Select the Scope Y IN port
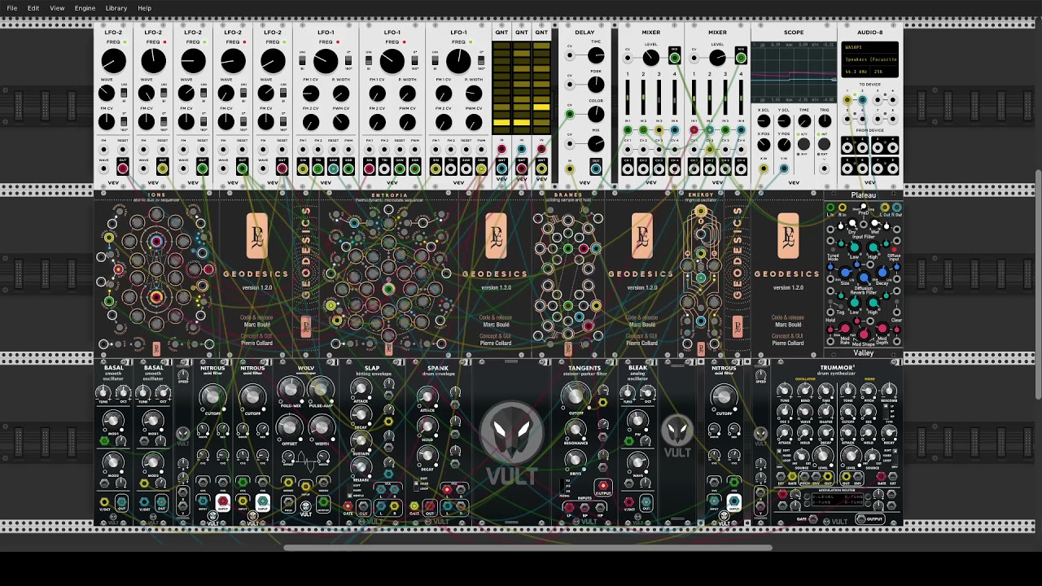This screenshot has width=1042, height=586. pos(784,169)
